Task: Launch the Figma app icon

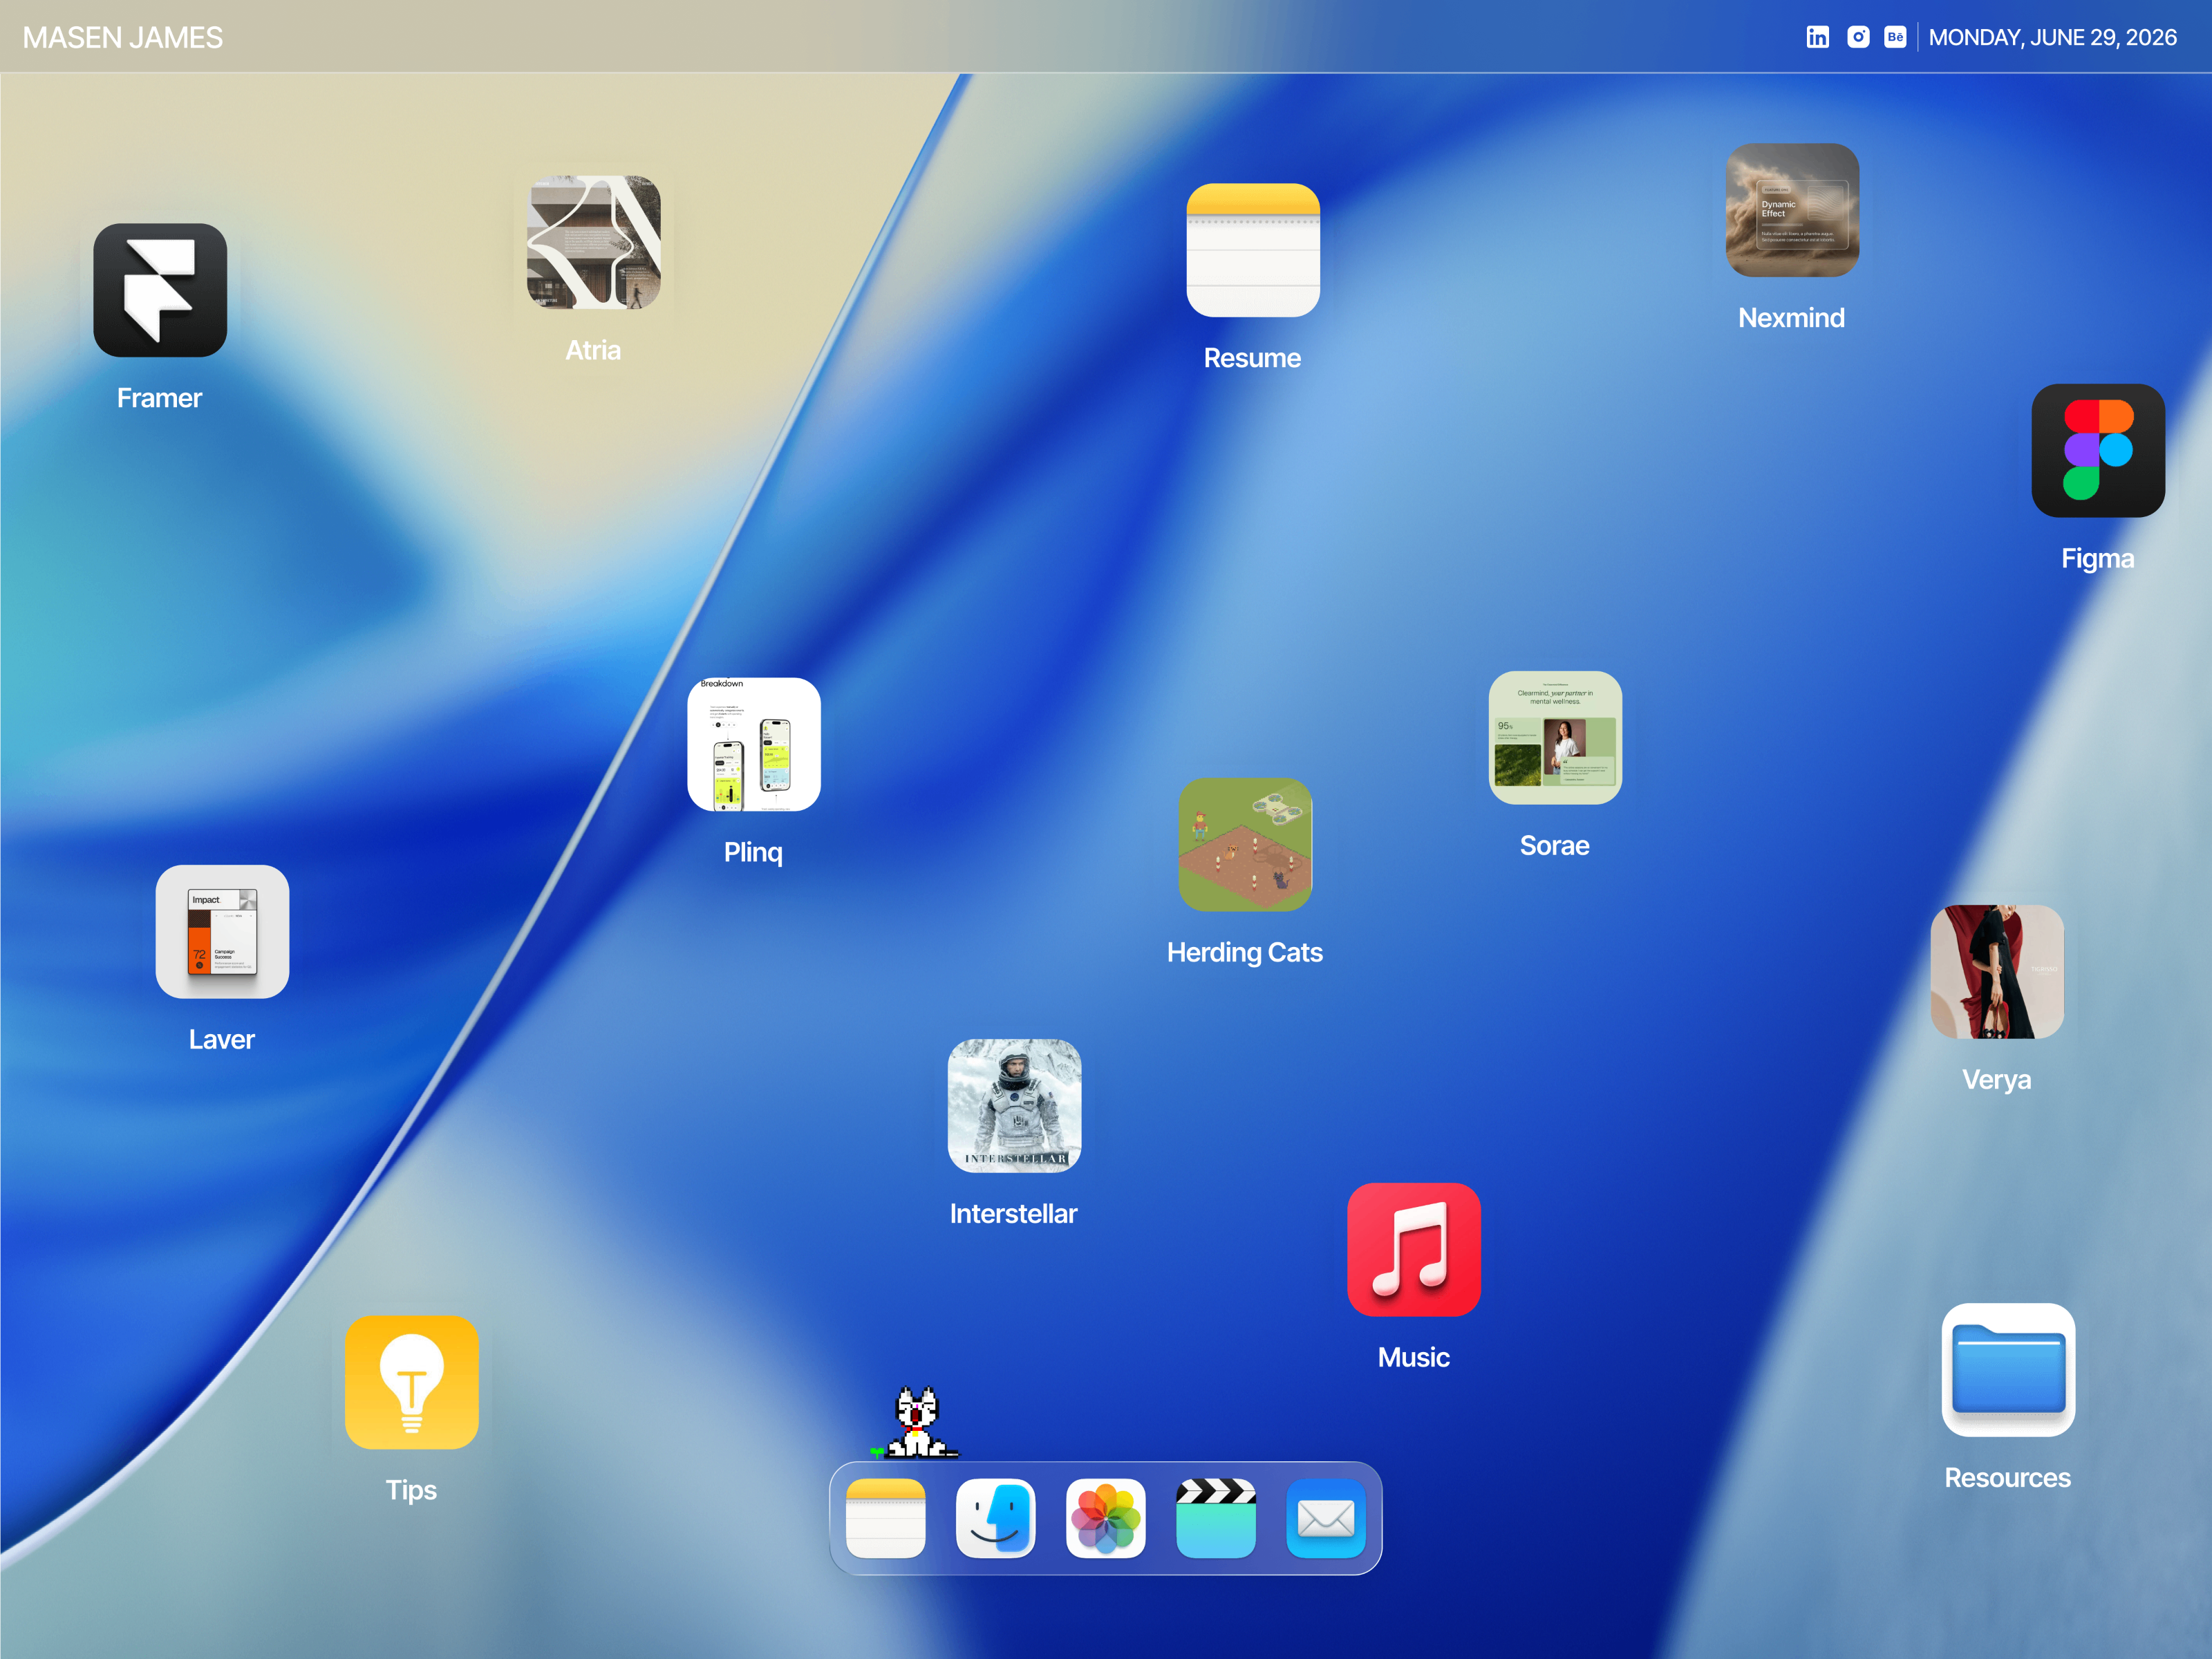Action: coord(2098,451)
